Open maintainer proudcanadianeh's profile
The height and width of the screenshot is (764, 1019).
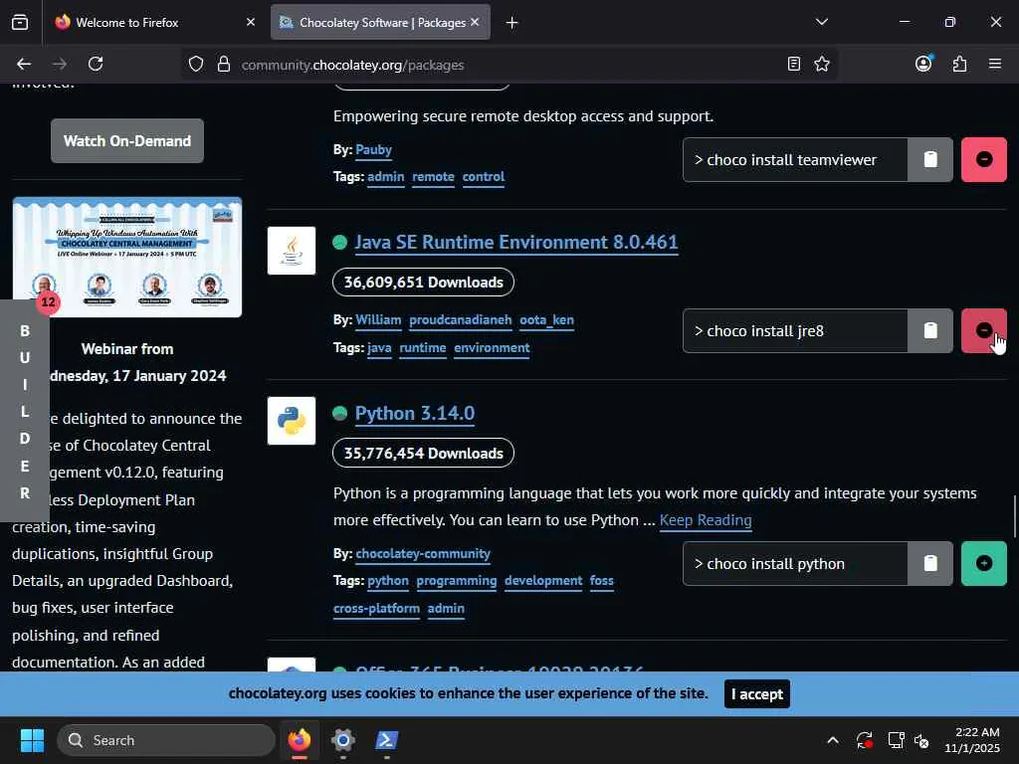coord(460,319)
